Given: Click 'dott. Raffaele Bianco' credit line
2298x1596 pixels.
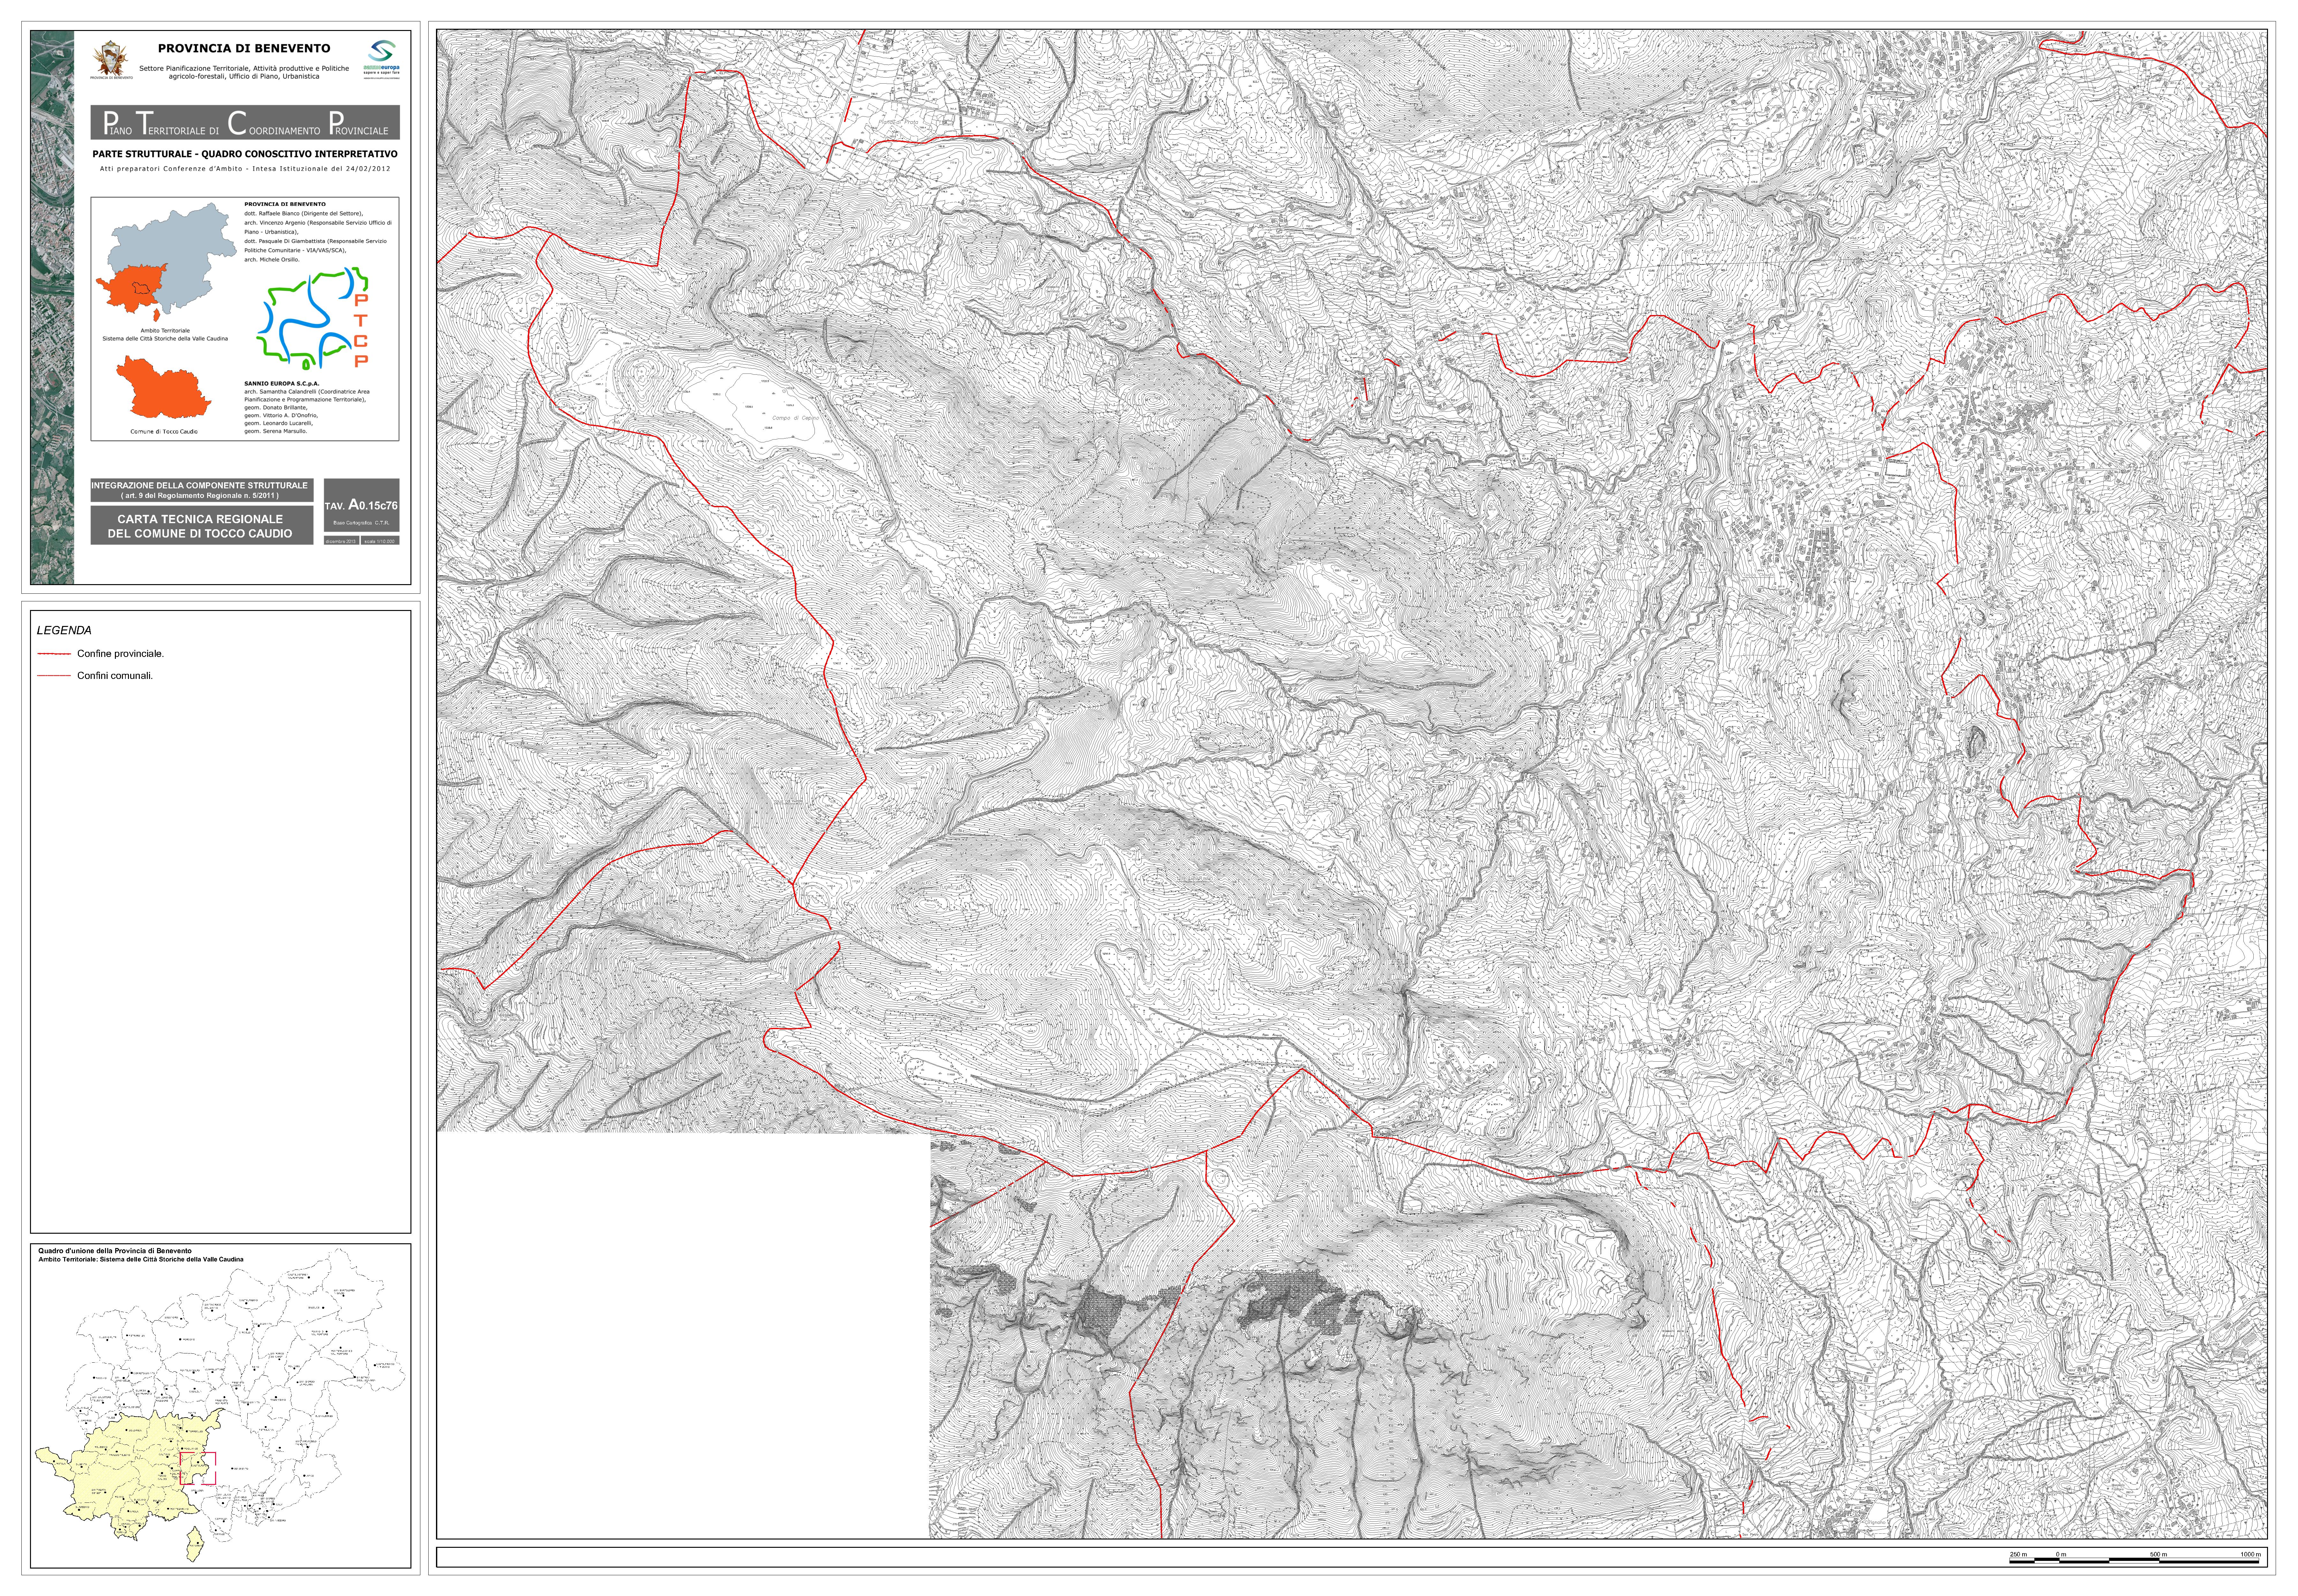Looking at the screenshot, I should pyautogui.click(x=304, y=214).
